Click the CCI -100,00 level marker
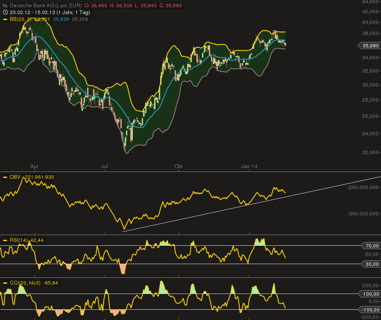The height and width of the screenshot is (320, 381). pyautogui.click(x=369, y=310)
